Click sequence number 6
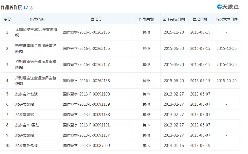248x154 pixels. pos(7,104)
